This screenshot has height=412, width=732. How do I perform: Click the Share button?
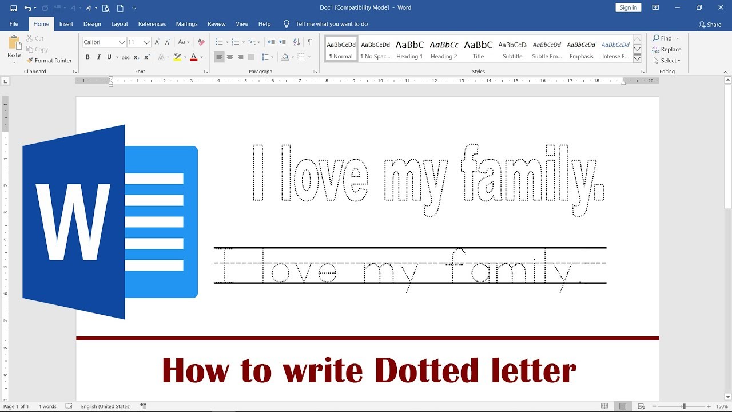pos(710,25)
